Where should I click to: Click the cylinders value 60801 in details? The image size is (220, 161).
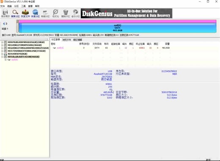pyautogui.click(x=109, y=84)
